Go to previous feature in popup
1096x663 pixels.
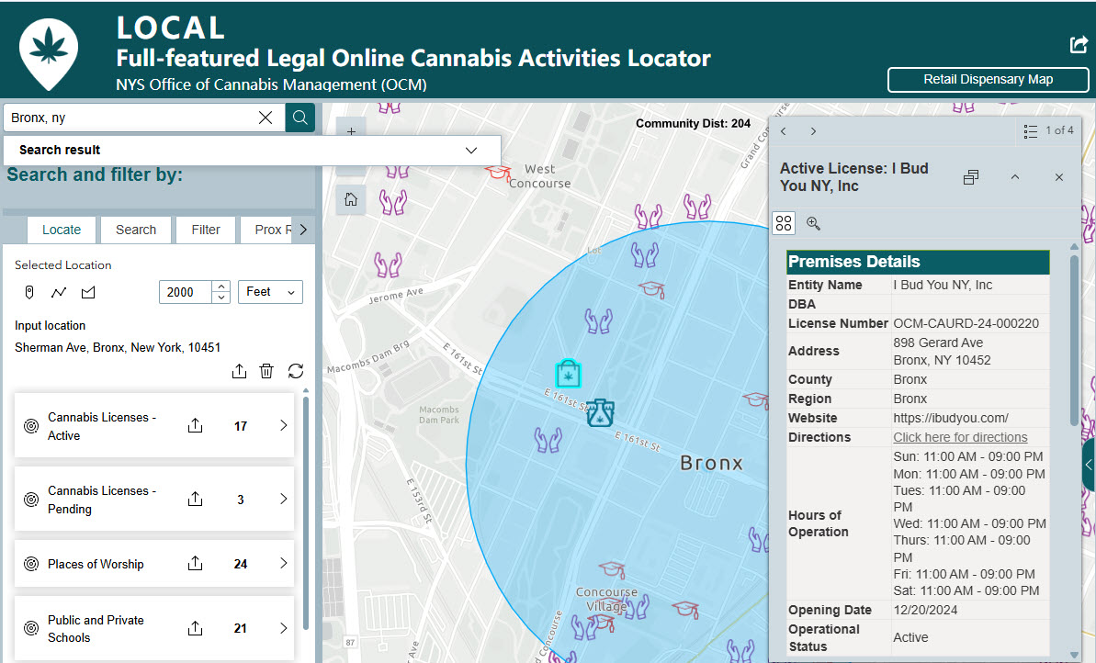(784, 131)
